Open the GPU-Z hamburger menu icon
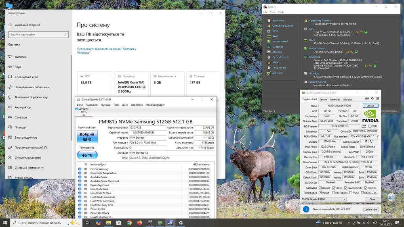404x227 pixels. [x=378, y=98]
